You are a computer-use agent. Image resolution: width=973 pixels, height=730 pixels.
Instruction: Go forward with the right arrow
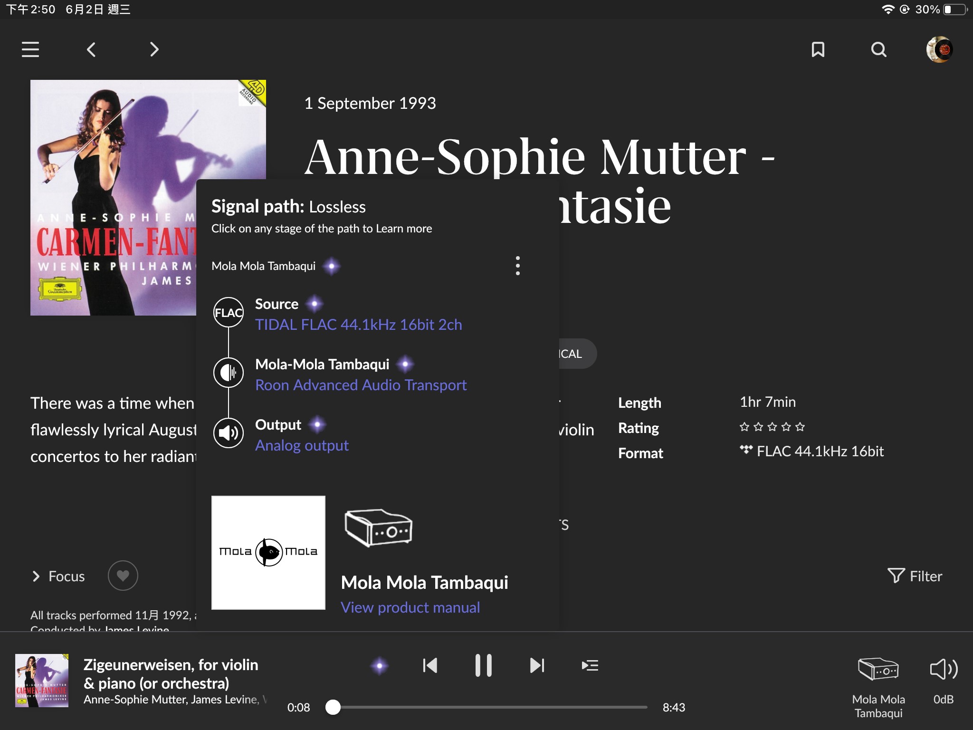154,49
